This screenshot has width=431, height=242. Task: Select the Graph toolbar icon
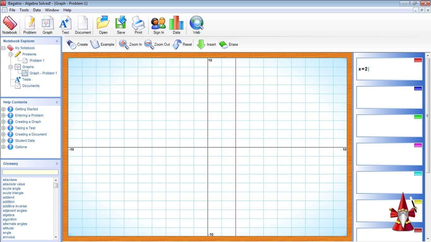tap(47, 24)
